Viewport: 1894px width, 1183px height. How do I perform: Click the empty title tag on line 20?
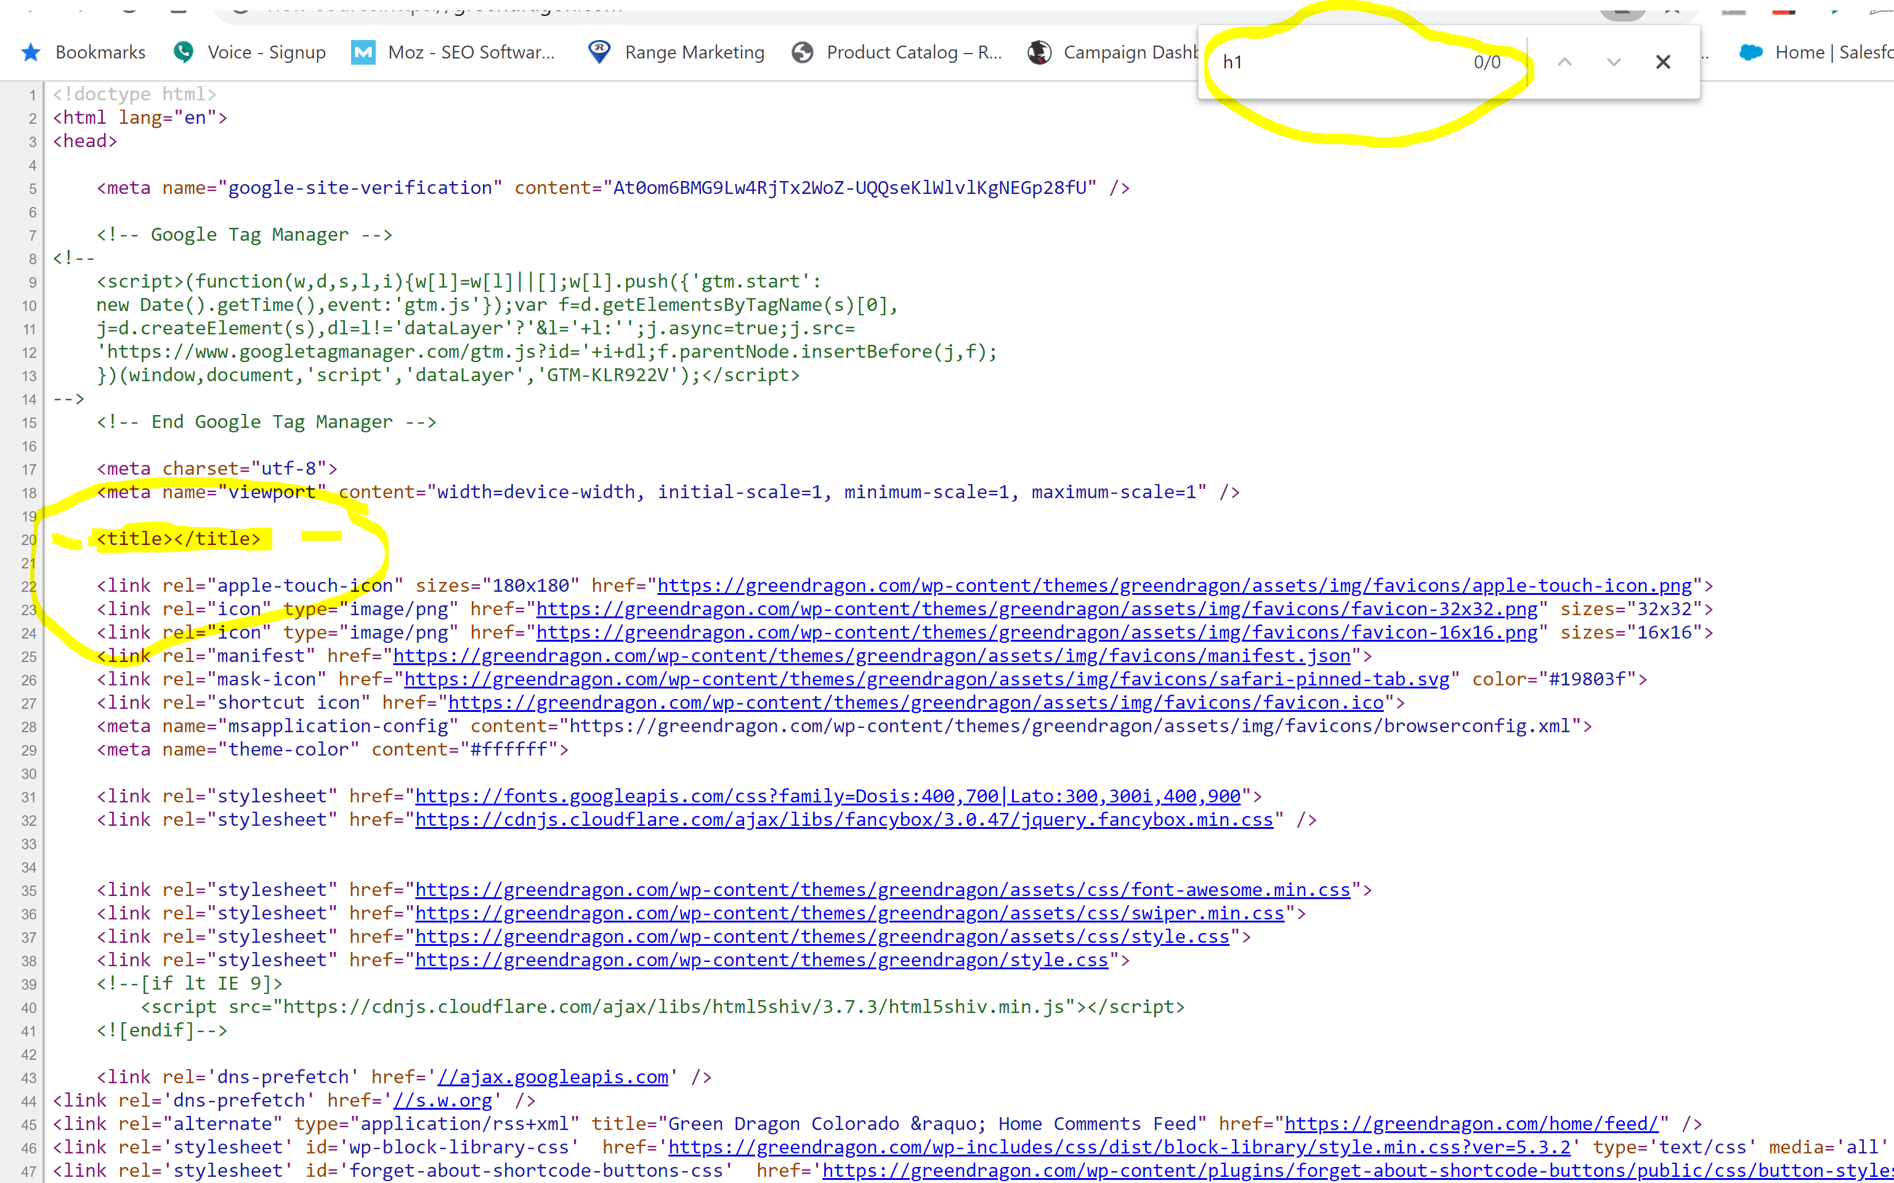coord(179,538)
